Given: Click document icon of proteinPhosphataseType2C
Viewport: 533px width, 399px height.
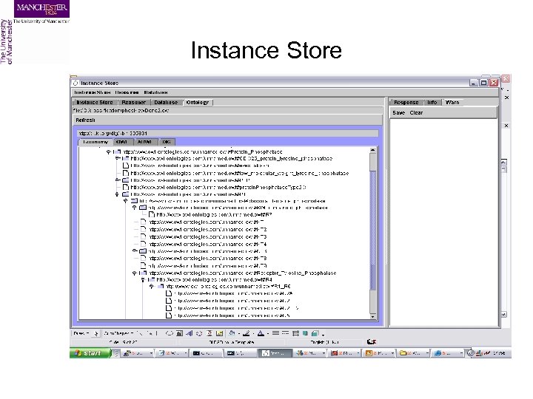Looking at the screenshot, I should click(x=126, y=187).
